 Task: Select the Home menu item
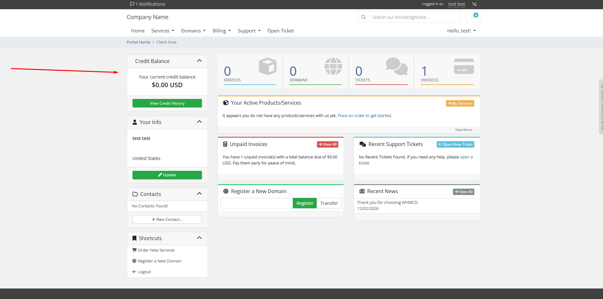138,31
